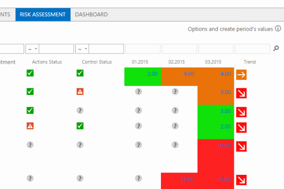Focus the 01.2015 filter box
Image resolution: width=284 pixels, height=189 pixels.
143,49
